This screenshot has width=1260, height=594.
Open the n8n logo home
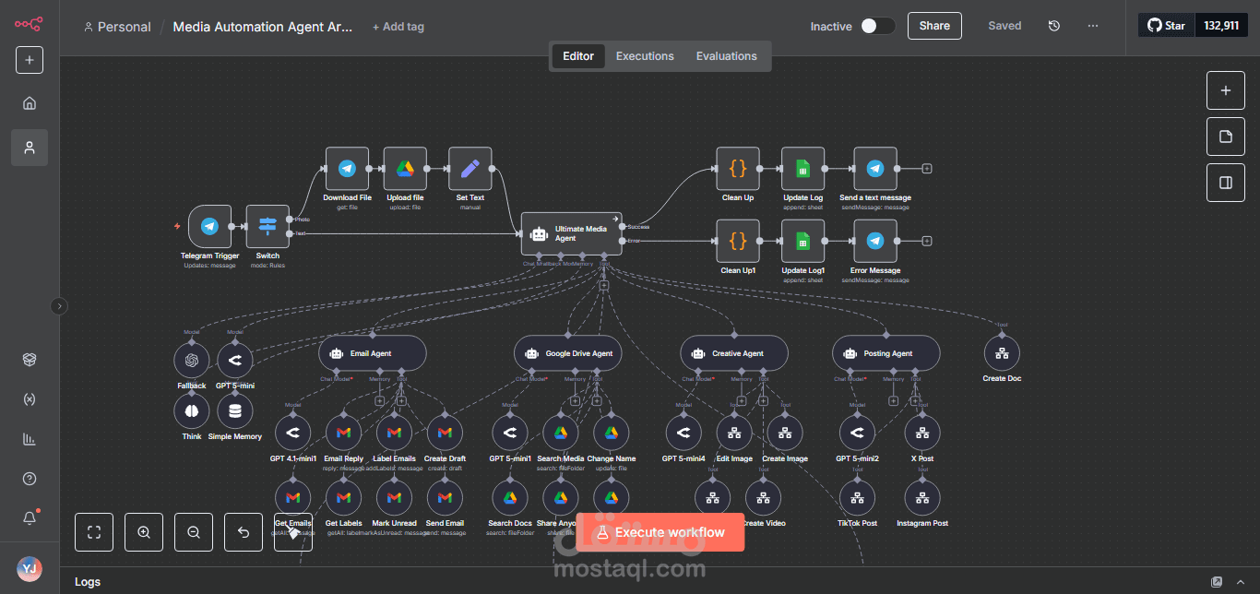29,24
